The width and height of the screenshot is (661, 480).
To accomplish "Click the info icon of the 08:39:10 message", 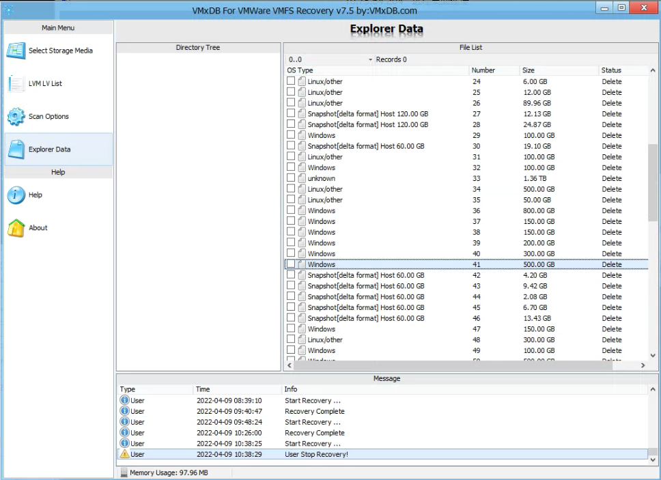I will pos(124,400).
